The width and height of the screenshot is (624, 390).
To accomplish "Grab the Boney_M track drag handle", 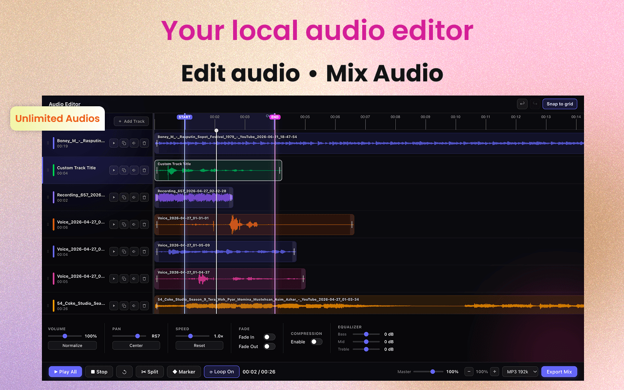I will 48,143.
